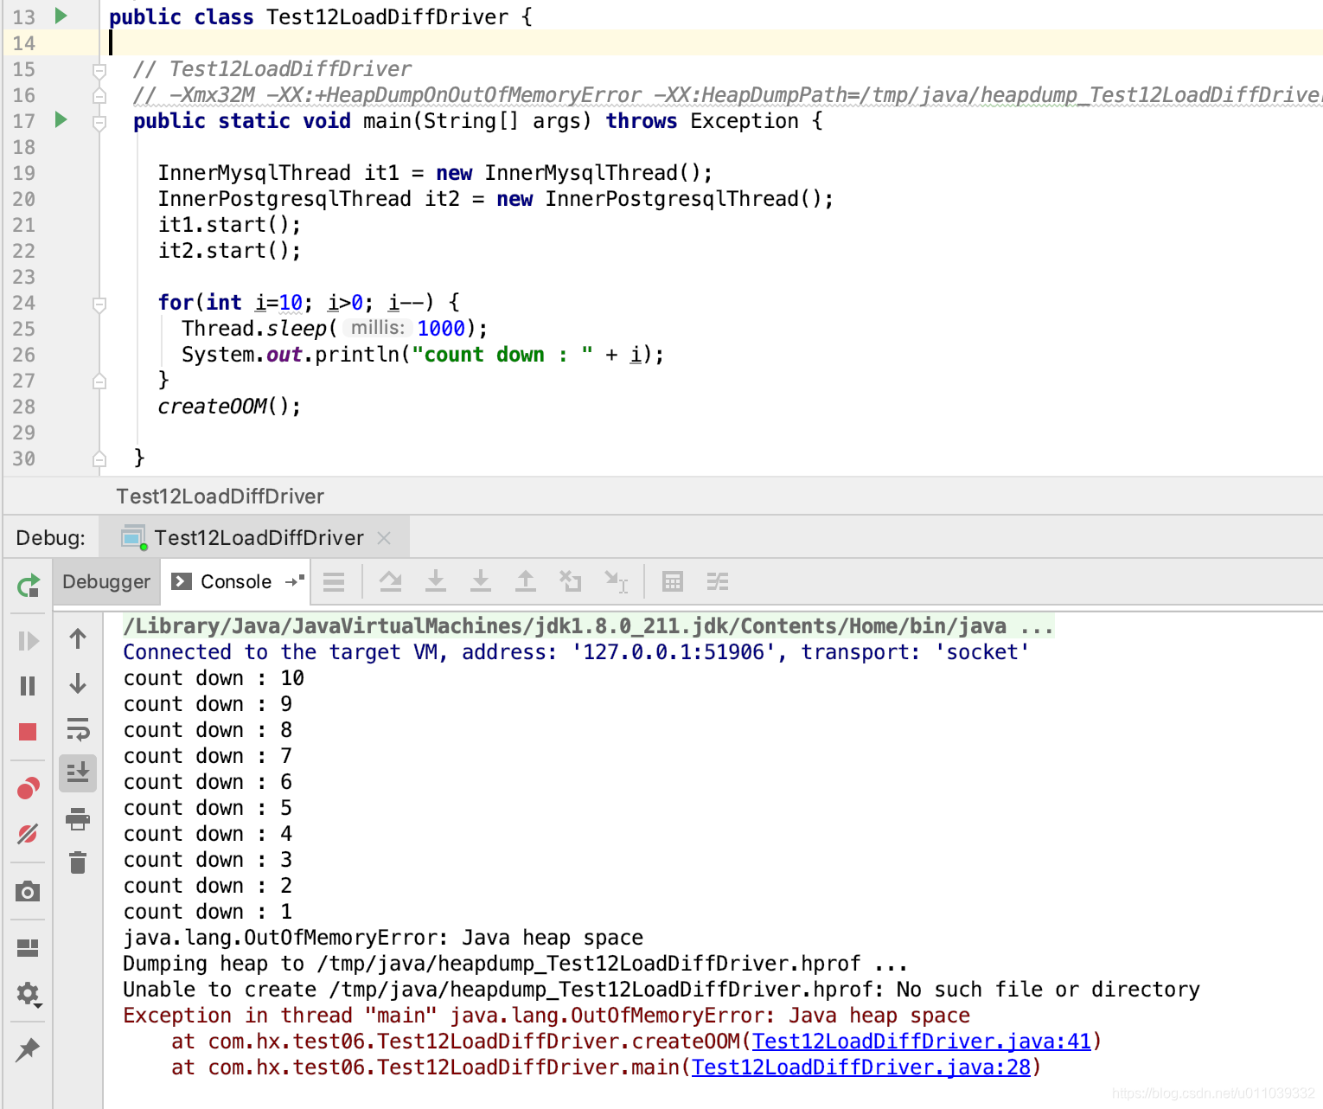
Task: Open View Breakpoints with the red circles icon
Action: pos(28,788)
